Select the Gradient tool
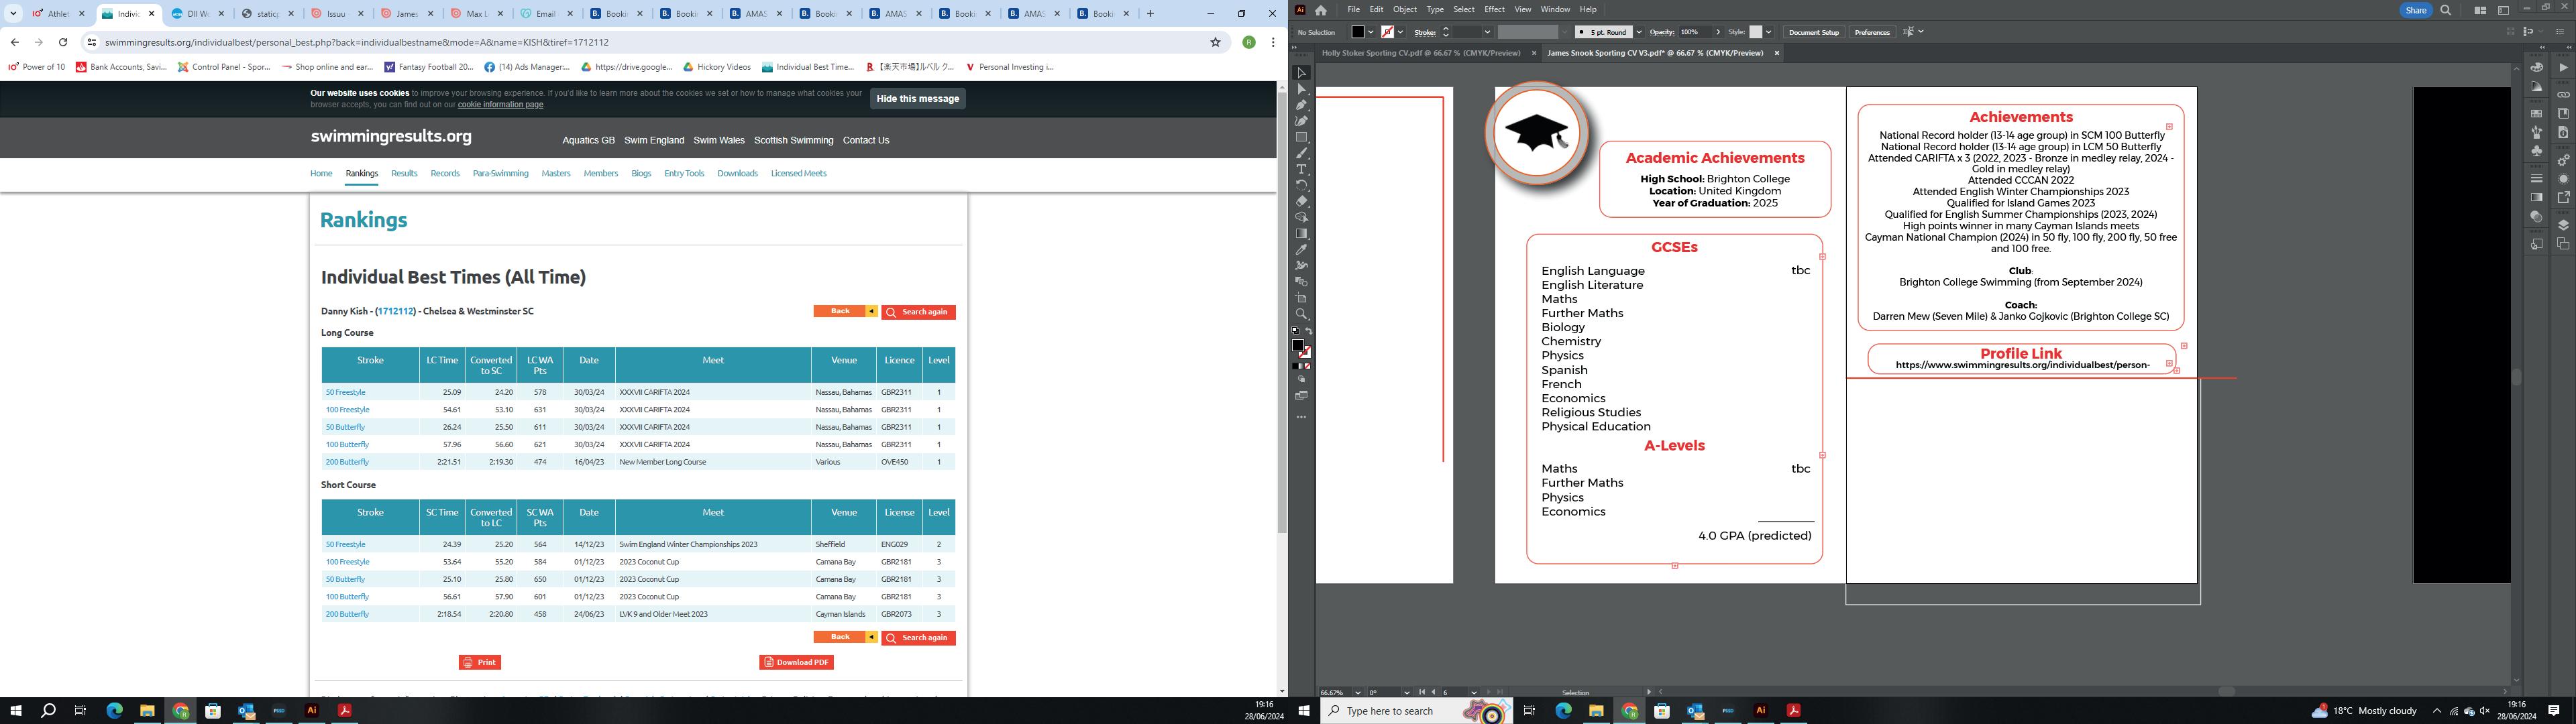This screenshot has height=724, width=2576. [1301, 234]
